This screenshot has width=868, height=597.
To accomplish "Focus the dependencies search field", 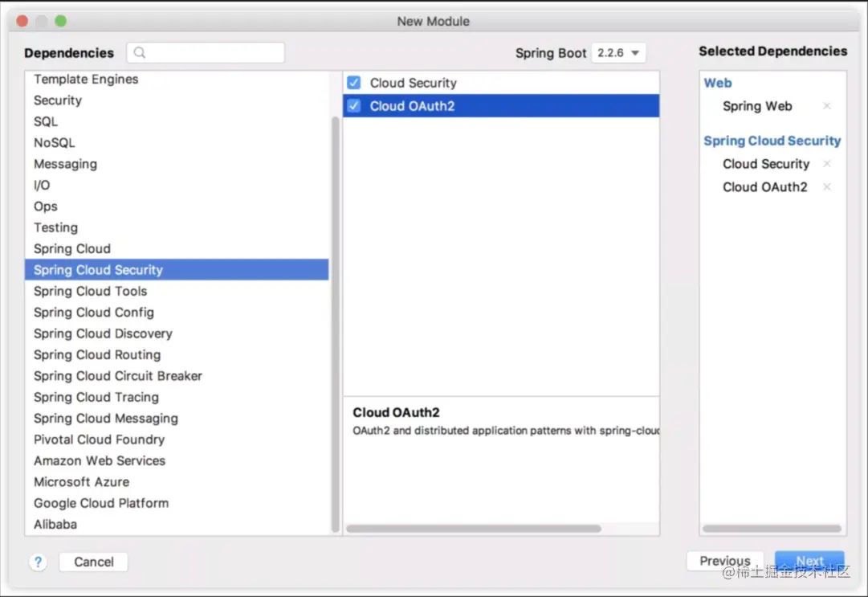I will (206, 52).
